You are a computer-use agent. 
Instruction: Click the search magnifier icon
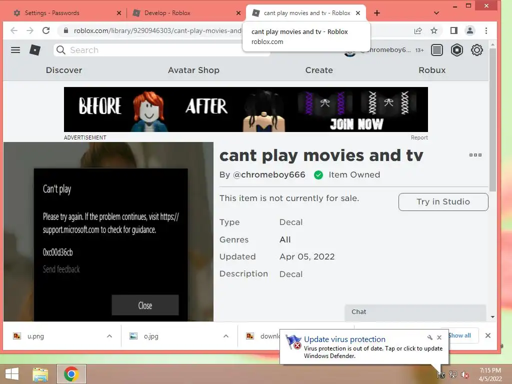(x=60, y=50)
